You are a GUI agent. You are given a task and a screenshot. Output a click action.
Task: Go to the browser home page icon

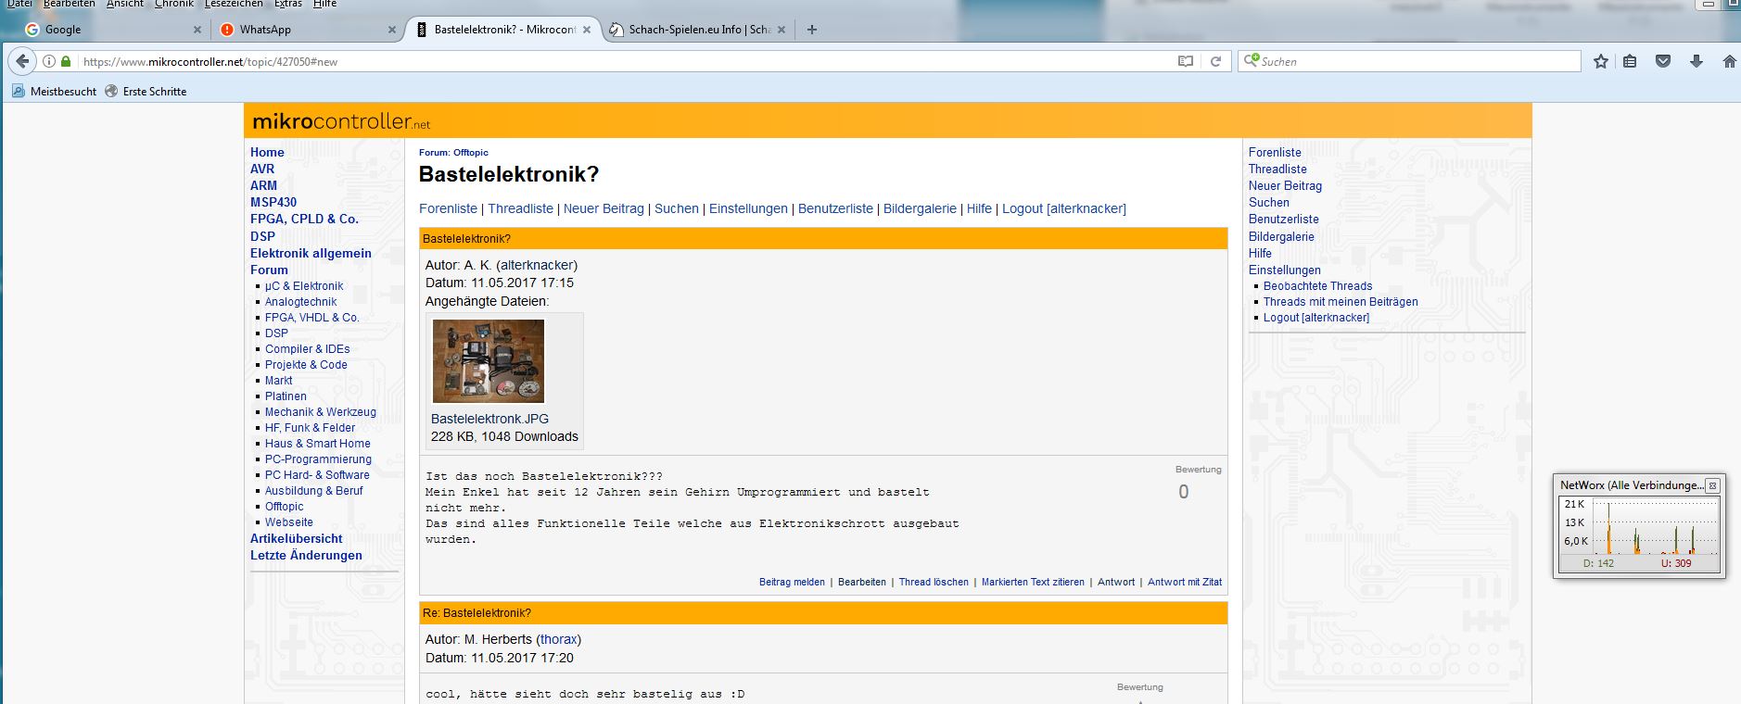click(1729, 61)
